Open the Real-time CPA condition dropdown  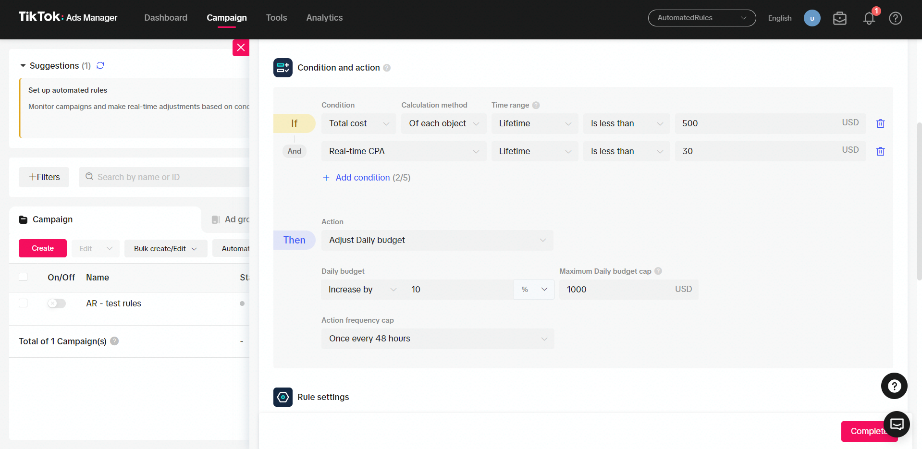(x=404, y=151)
